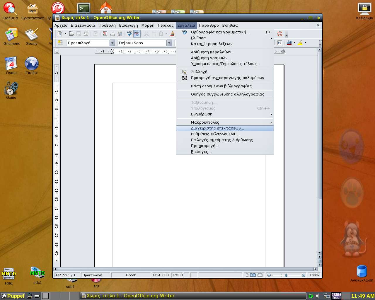
Task: Open Επιλογές entry in Tools menu
Action: (x=225, y=152)
